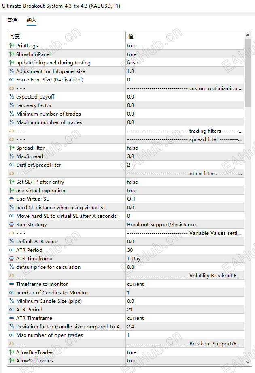Viewport: 255px width, 373px height.
Task: Click the vertical scrollbar down arrow
Action: tap(248, 362)
